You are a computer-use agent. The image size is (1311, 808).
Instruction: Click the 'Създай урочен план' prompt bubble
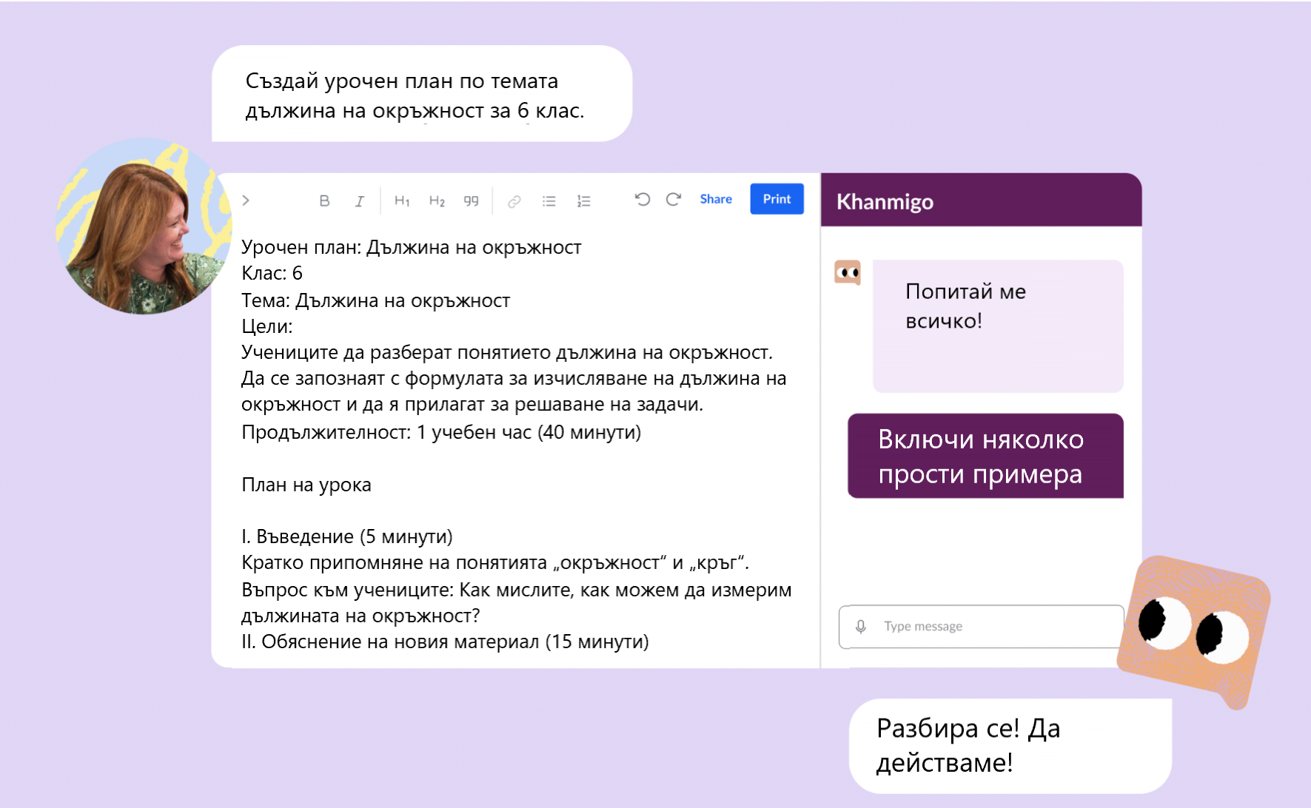tap(422, 94)
